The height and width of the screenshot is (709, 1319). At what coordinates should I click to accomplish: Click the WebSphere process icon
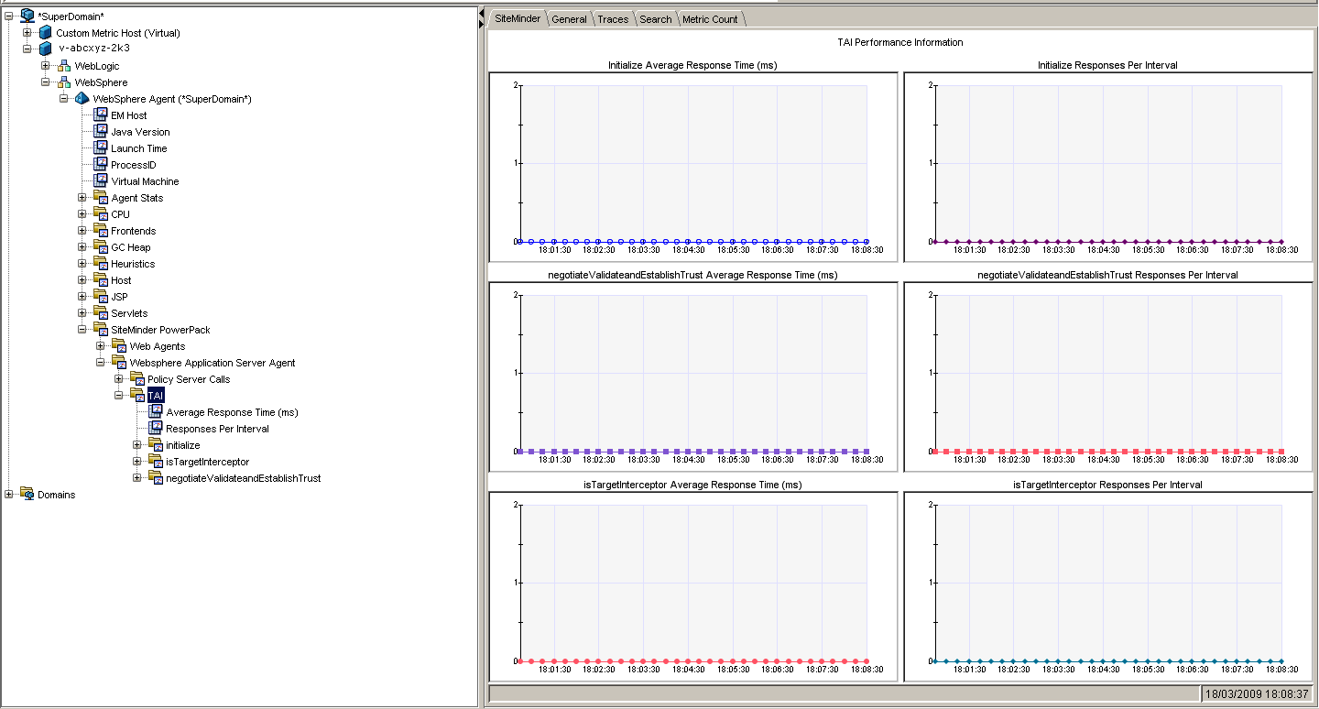click(x=64, y=82)
